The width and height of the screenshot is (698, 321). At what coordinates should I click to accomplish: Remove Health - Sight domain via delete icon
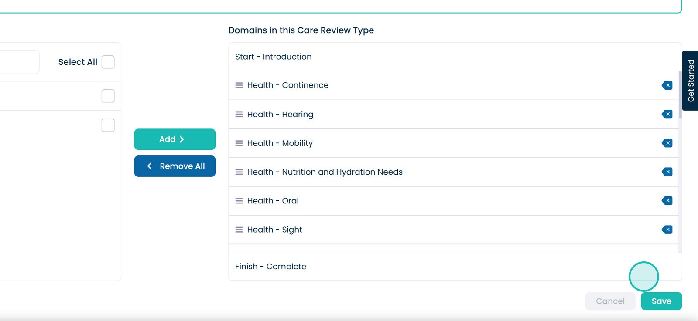click(667, 230)
